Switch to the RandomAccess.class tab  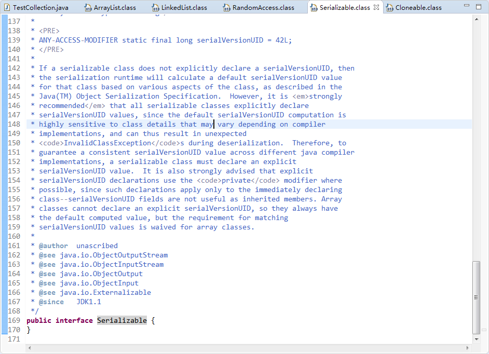[259, 7]
